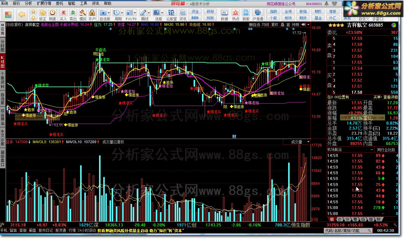
Task: Expand the F10/F9 dropdown arrow
Action: [136, 13]
